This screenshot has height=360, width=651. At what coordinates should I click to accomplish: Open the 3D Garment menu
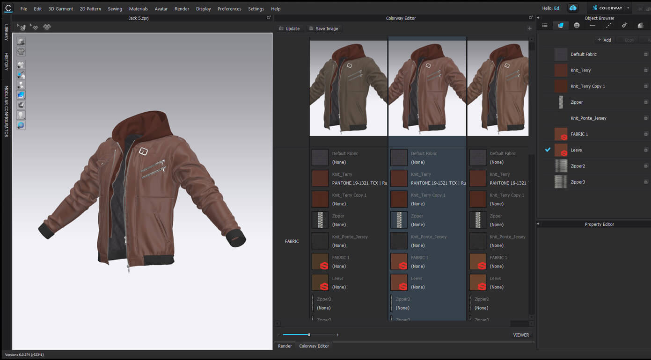61,9
